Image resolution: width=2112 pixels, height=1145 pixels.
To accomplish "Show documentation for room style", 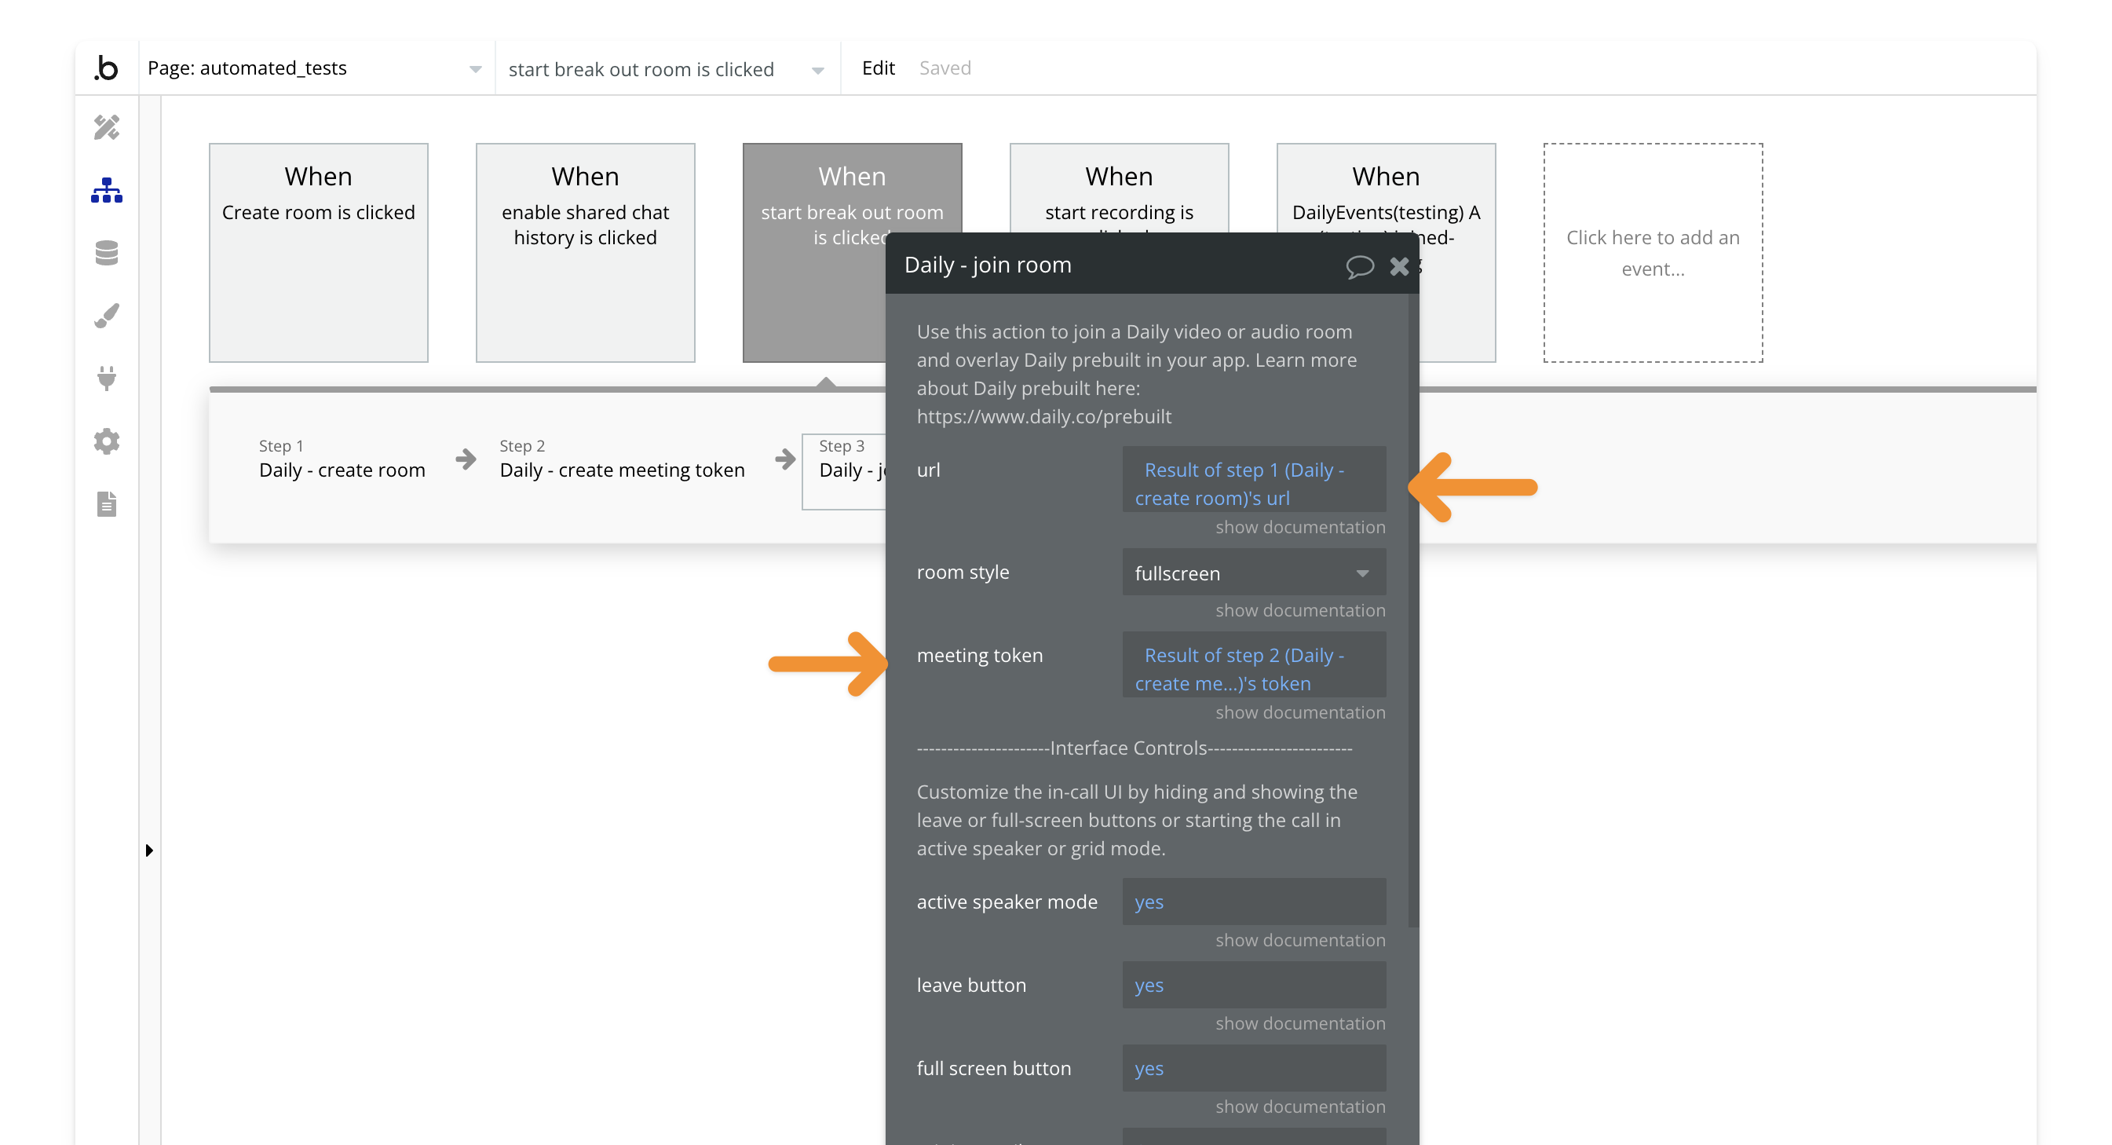I will pyautogui.click(x=1300, y=610).
